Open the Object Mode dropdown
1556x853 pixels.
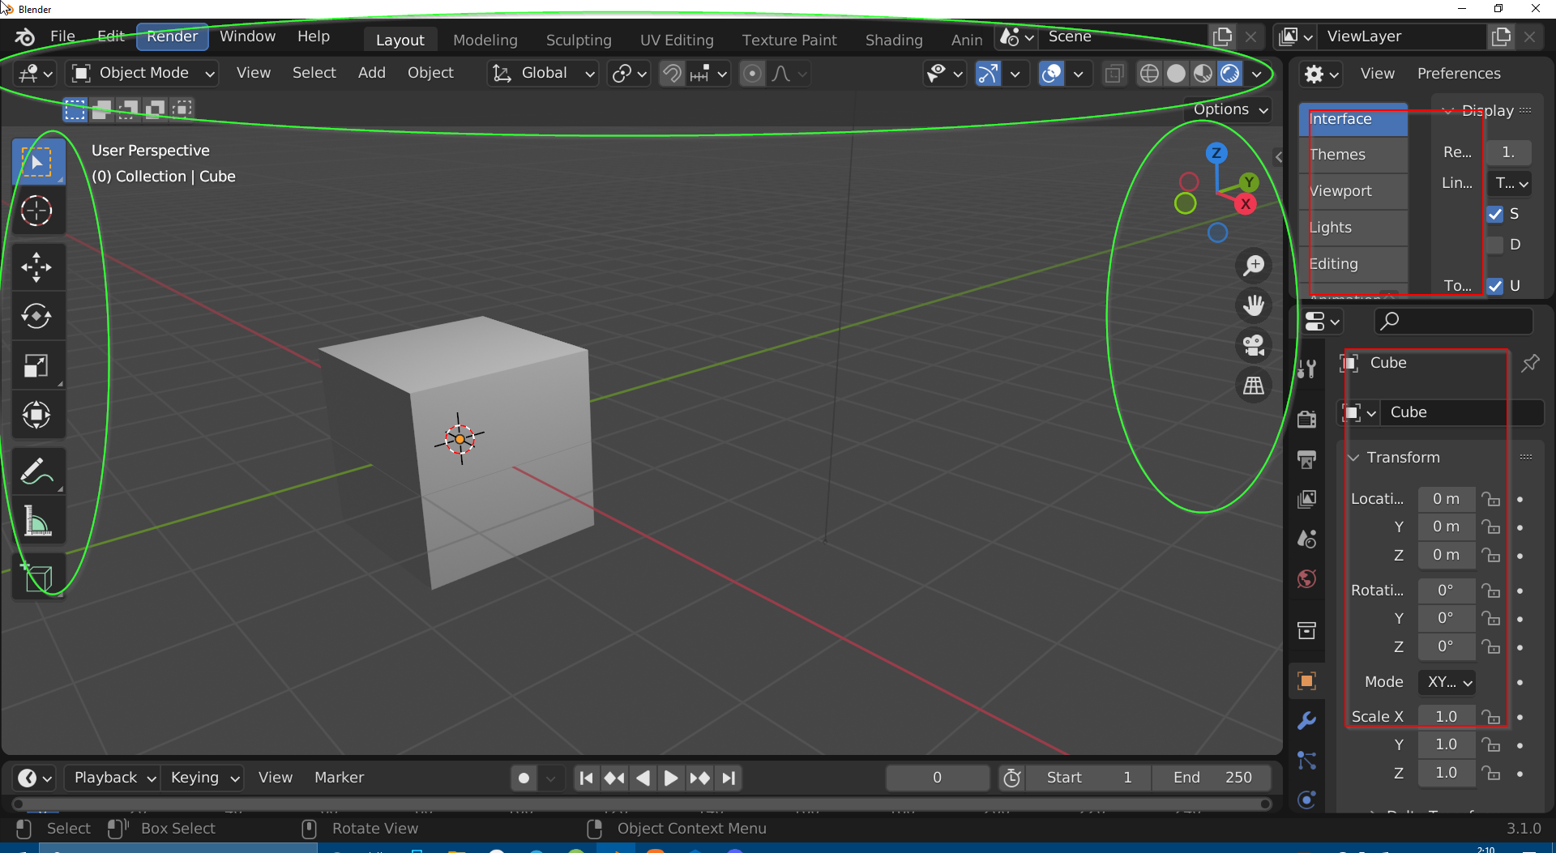(143, 73)
